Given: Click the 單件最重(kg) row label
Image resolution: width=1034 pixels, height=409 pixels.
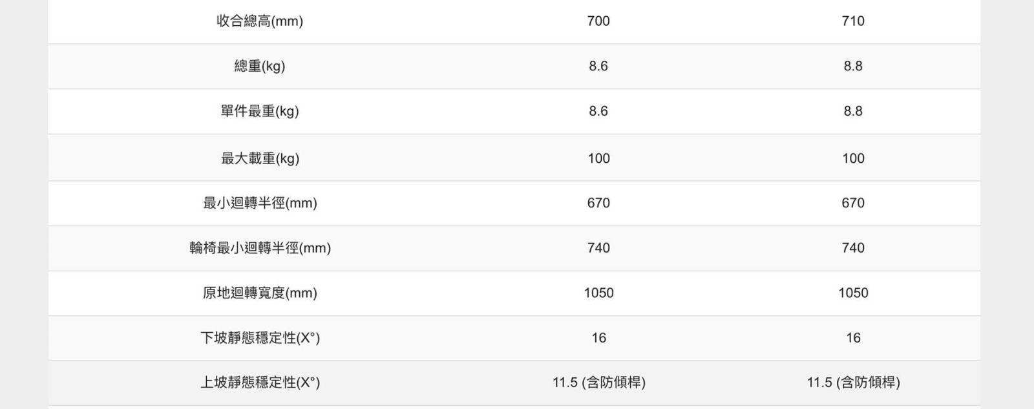Looking at the screenshot, I should pos(259,111).
